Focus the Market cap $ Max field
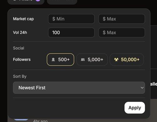The width and height of the screenshot is (157, 122). pos(122,19)
